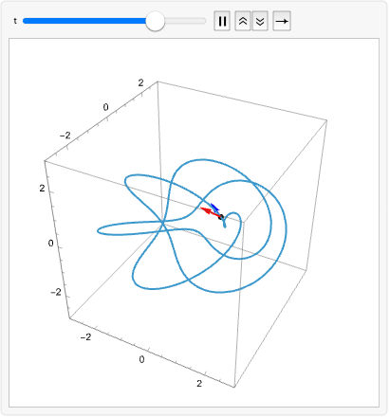Select the small blue arrow near point
This screenshot has width=390, height=417.
pyautogui.click(x=215, y=208)
